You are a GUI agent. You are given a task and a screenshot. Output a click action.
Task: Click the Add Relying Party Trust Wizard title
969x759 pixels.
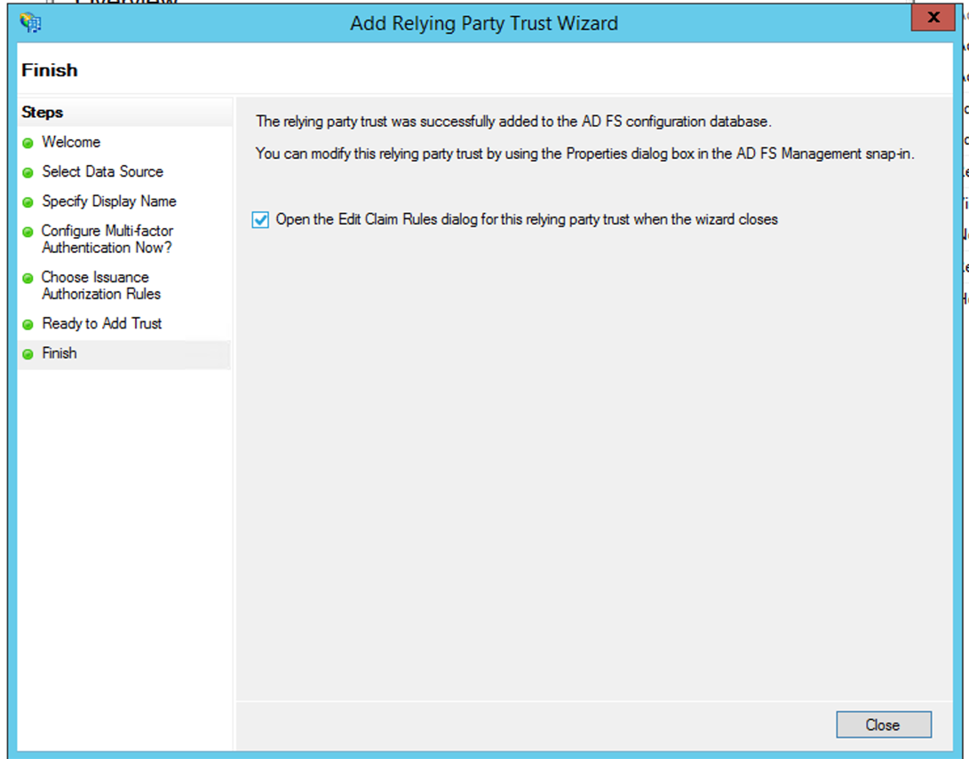click(x=484, y=23)
